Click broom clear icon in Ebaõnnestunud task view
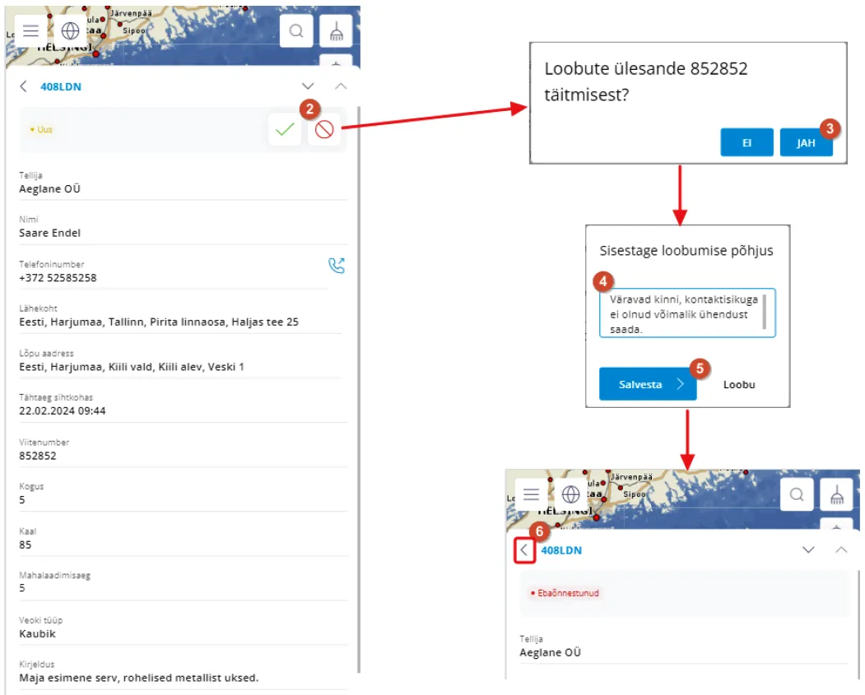 tap(836, 494)
